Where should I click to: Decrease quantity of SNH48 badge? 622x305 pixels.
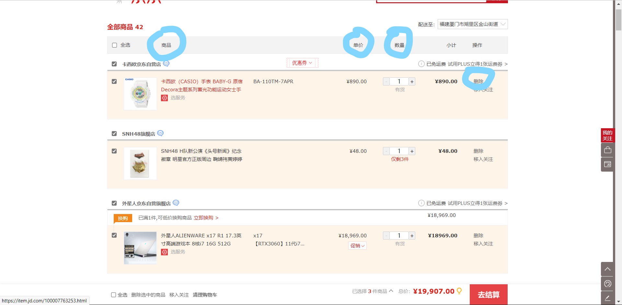point(386,151)
